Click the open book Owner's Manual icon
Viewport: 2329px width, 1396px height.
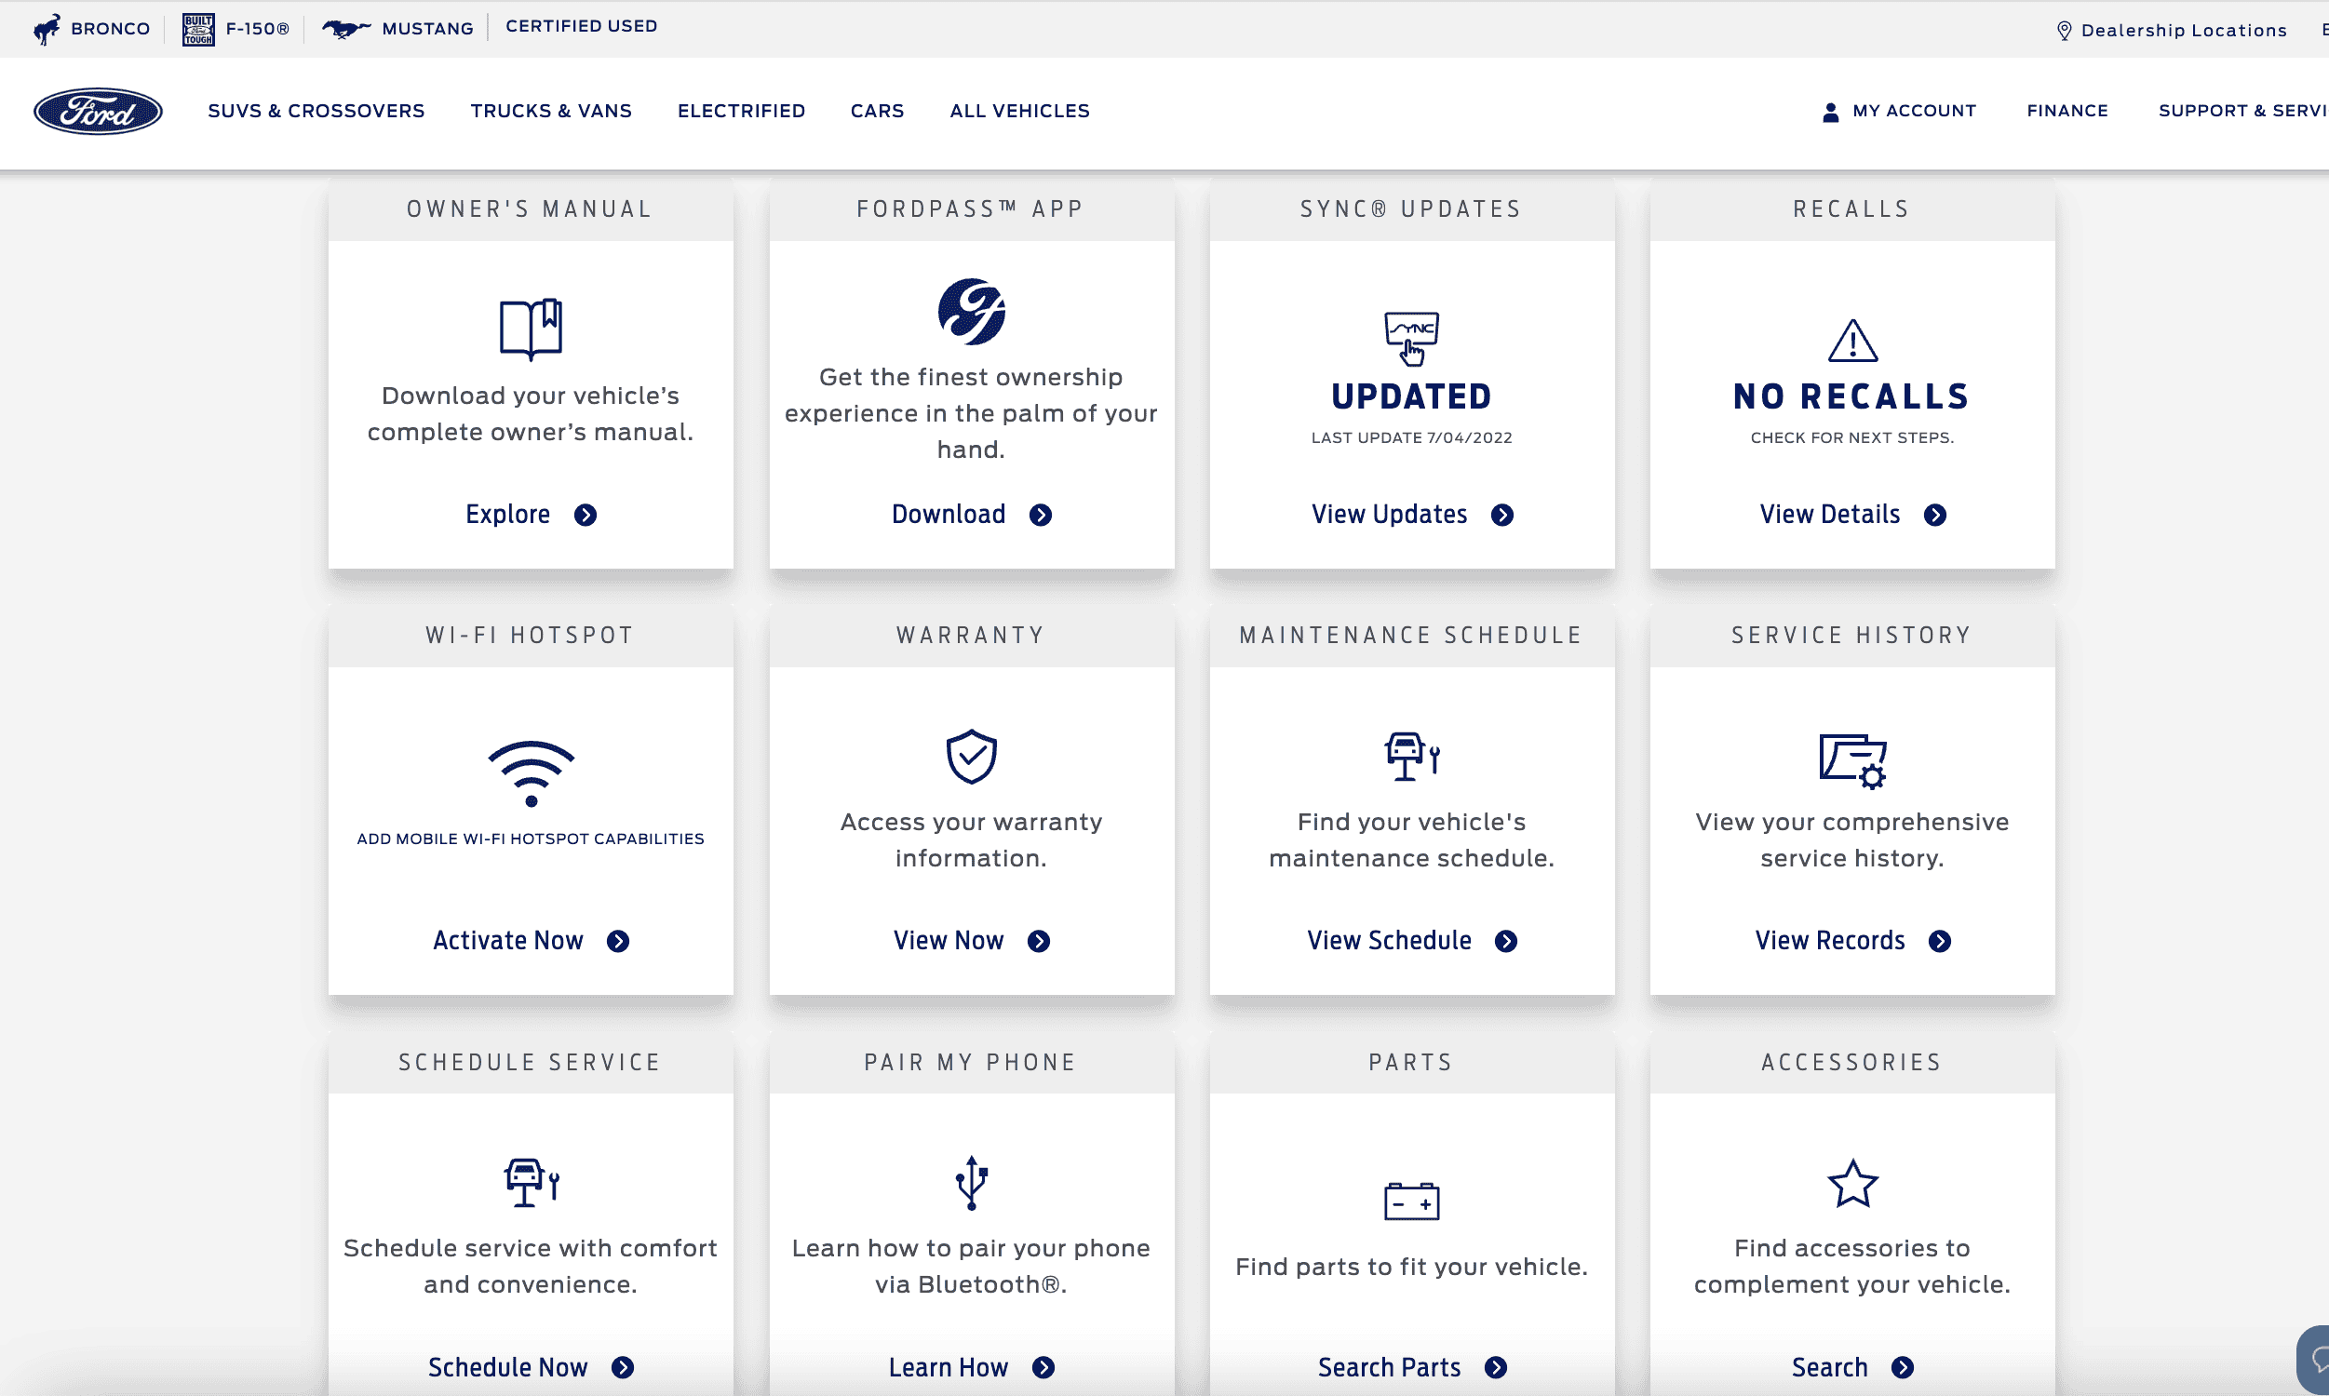531,329
